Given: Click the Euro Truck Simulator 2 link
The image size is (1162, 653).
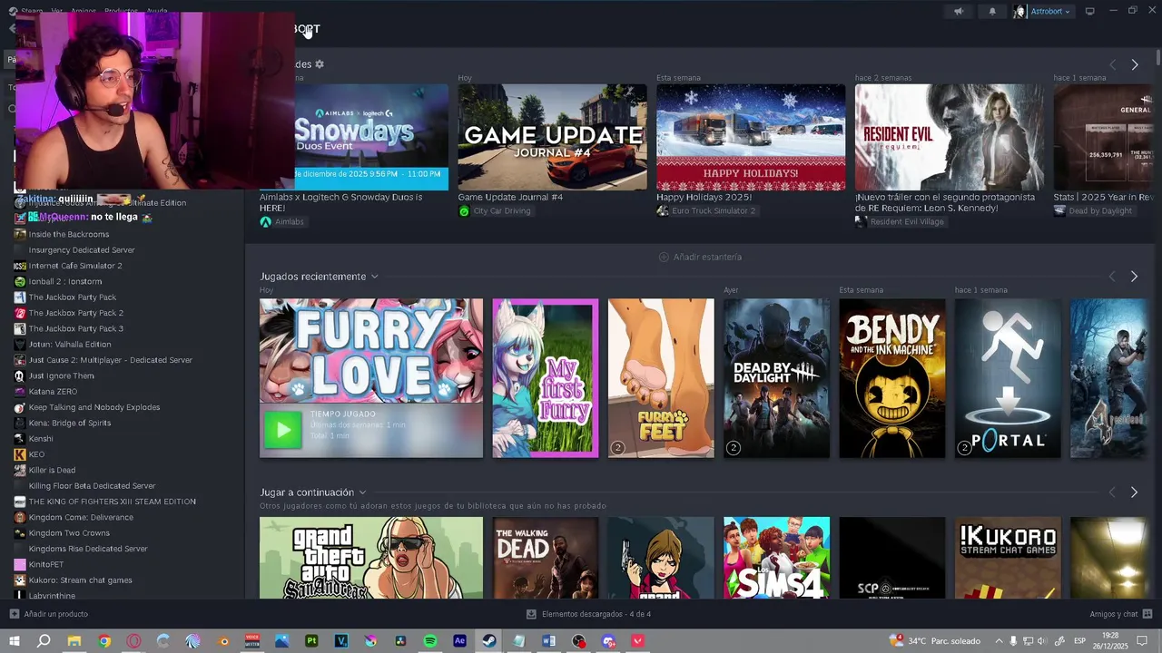Looking at the screenshot, I should click(x=706, y=211).
